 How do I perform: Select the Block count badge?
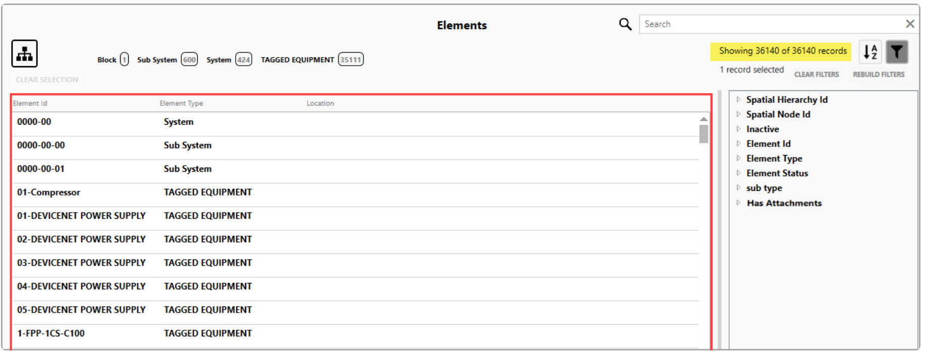click(x=113, y=59)
